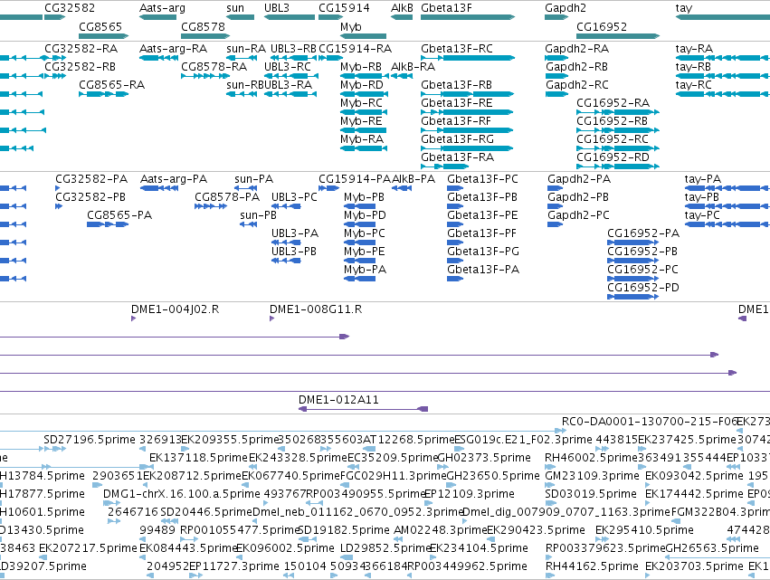
Task: Select transcript Gapdh2-RB
Action: click(x=576, y=67)
